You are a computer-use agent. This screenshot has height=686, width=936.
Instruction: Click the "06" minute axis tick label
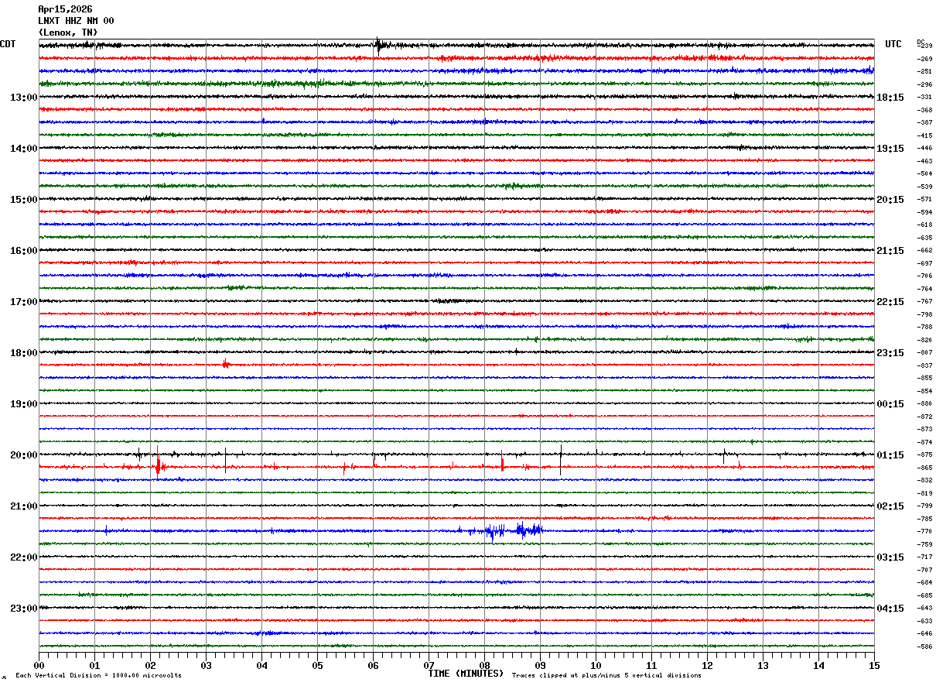(373, 665)
